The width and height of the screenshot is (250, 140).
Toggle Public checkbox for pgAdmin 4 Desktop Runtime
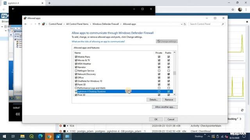(x=168, y=91)
